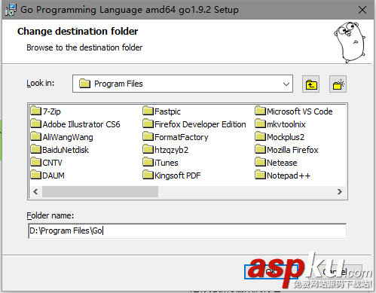Select the Adobe Illustrator CS6 folder
Screen dimensions: 376x293
(x=75, y=124)
